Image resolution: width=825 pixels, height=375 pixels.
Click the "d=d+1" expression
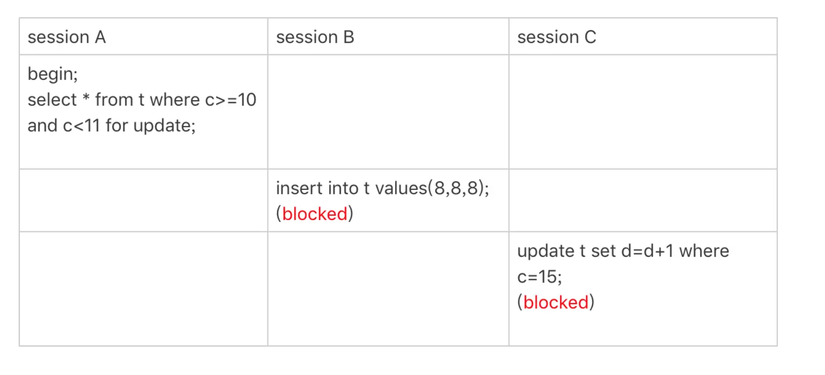647,251
